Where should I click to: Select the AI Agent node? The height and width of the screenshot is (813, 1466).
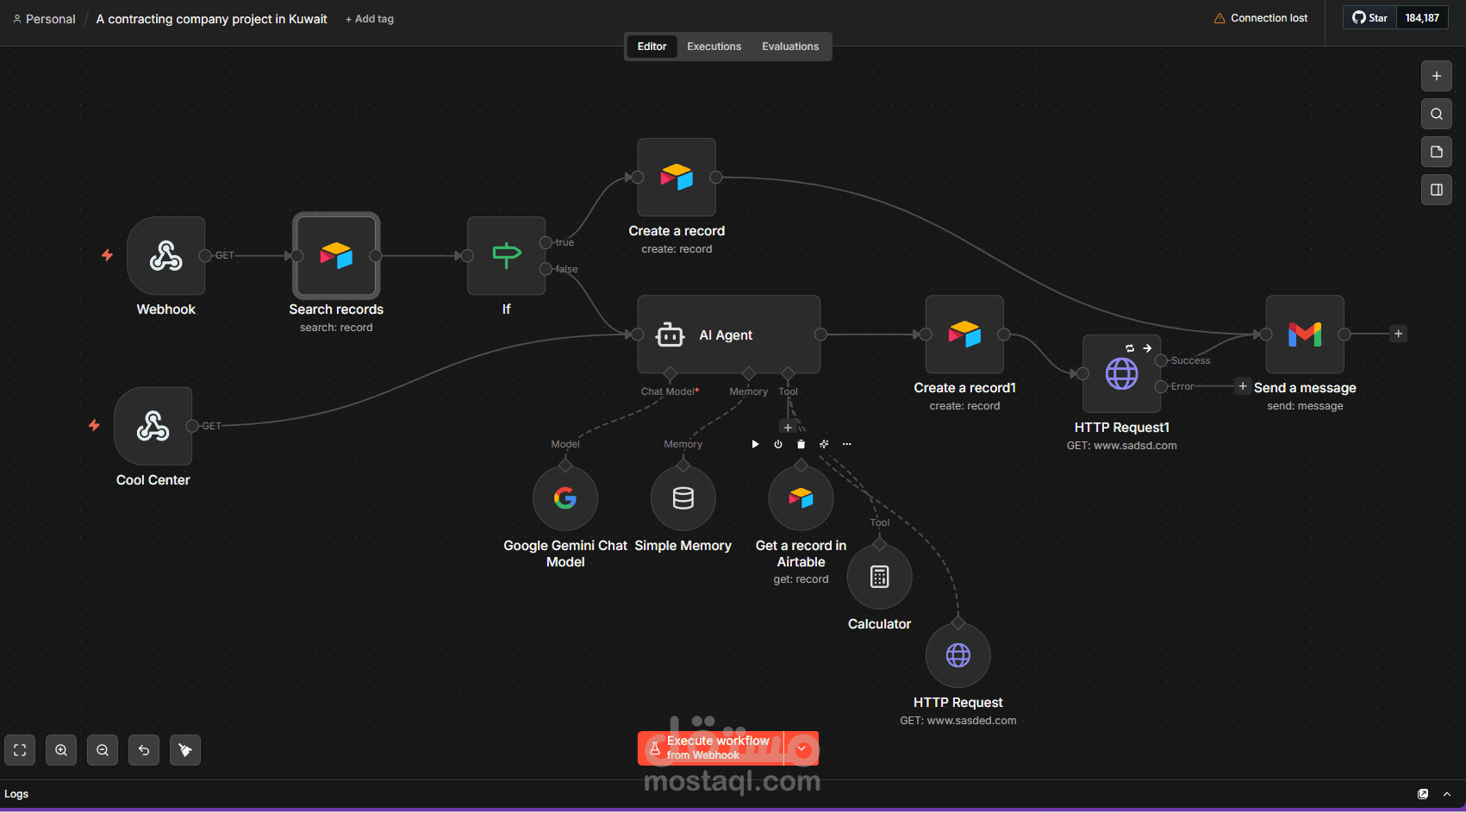pyautogui.click(x=728, y=335)
